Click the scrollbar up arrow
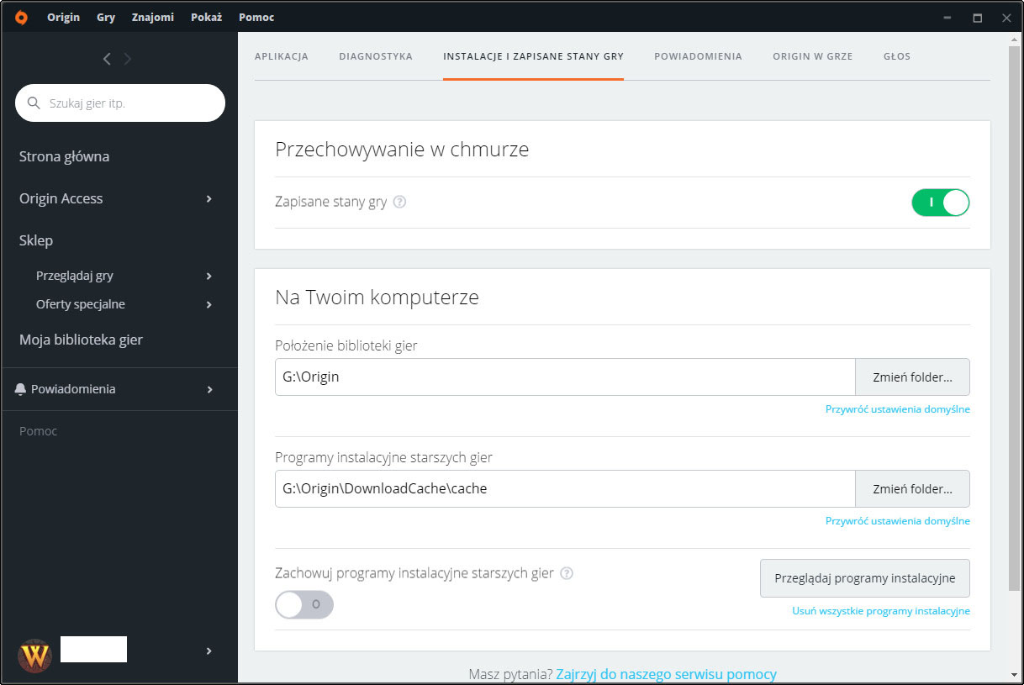This screenshot has height=685, width=1024. [1015, 39]
